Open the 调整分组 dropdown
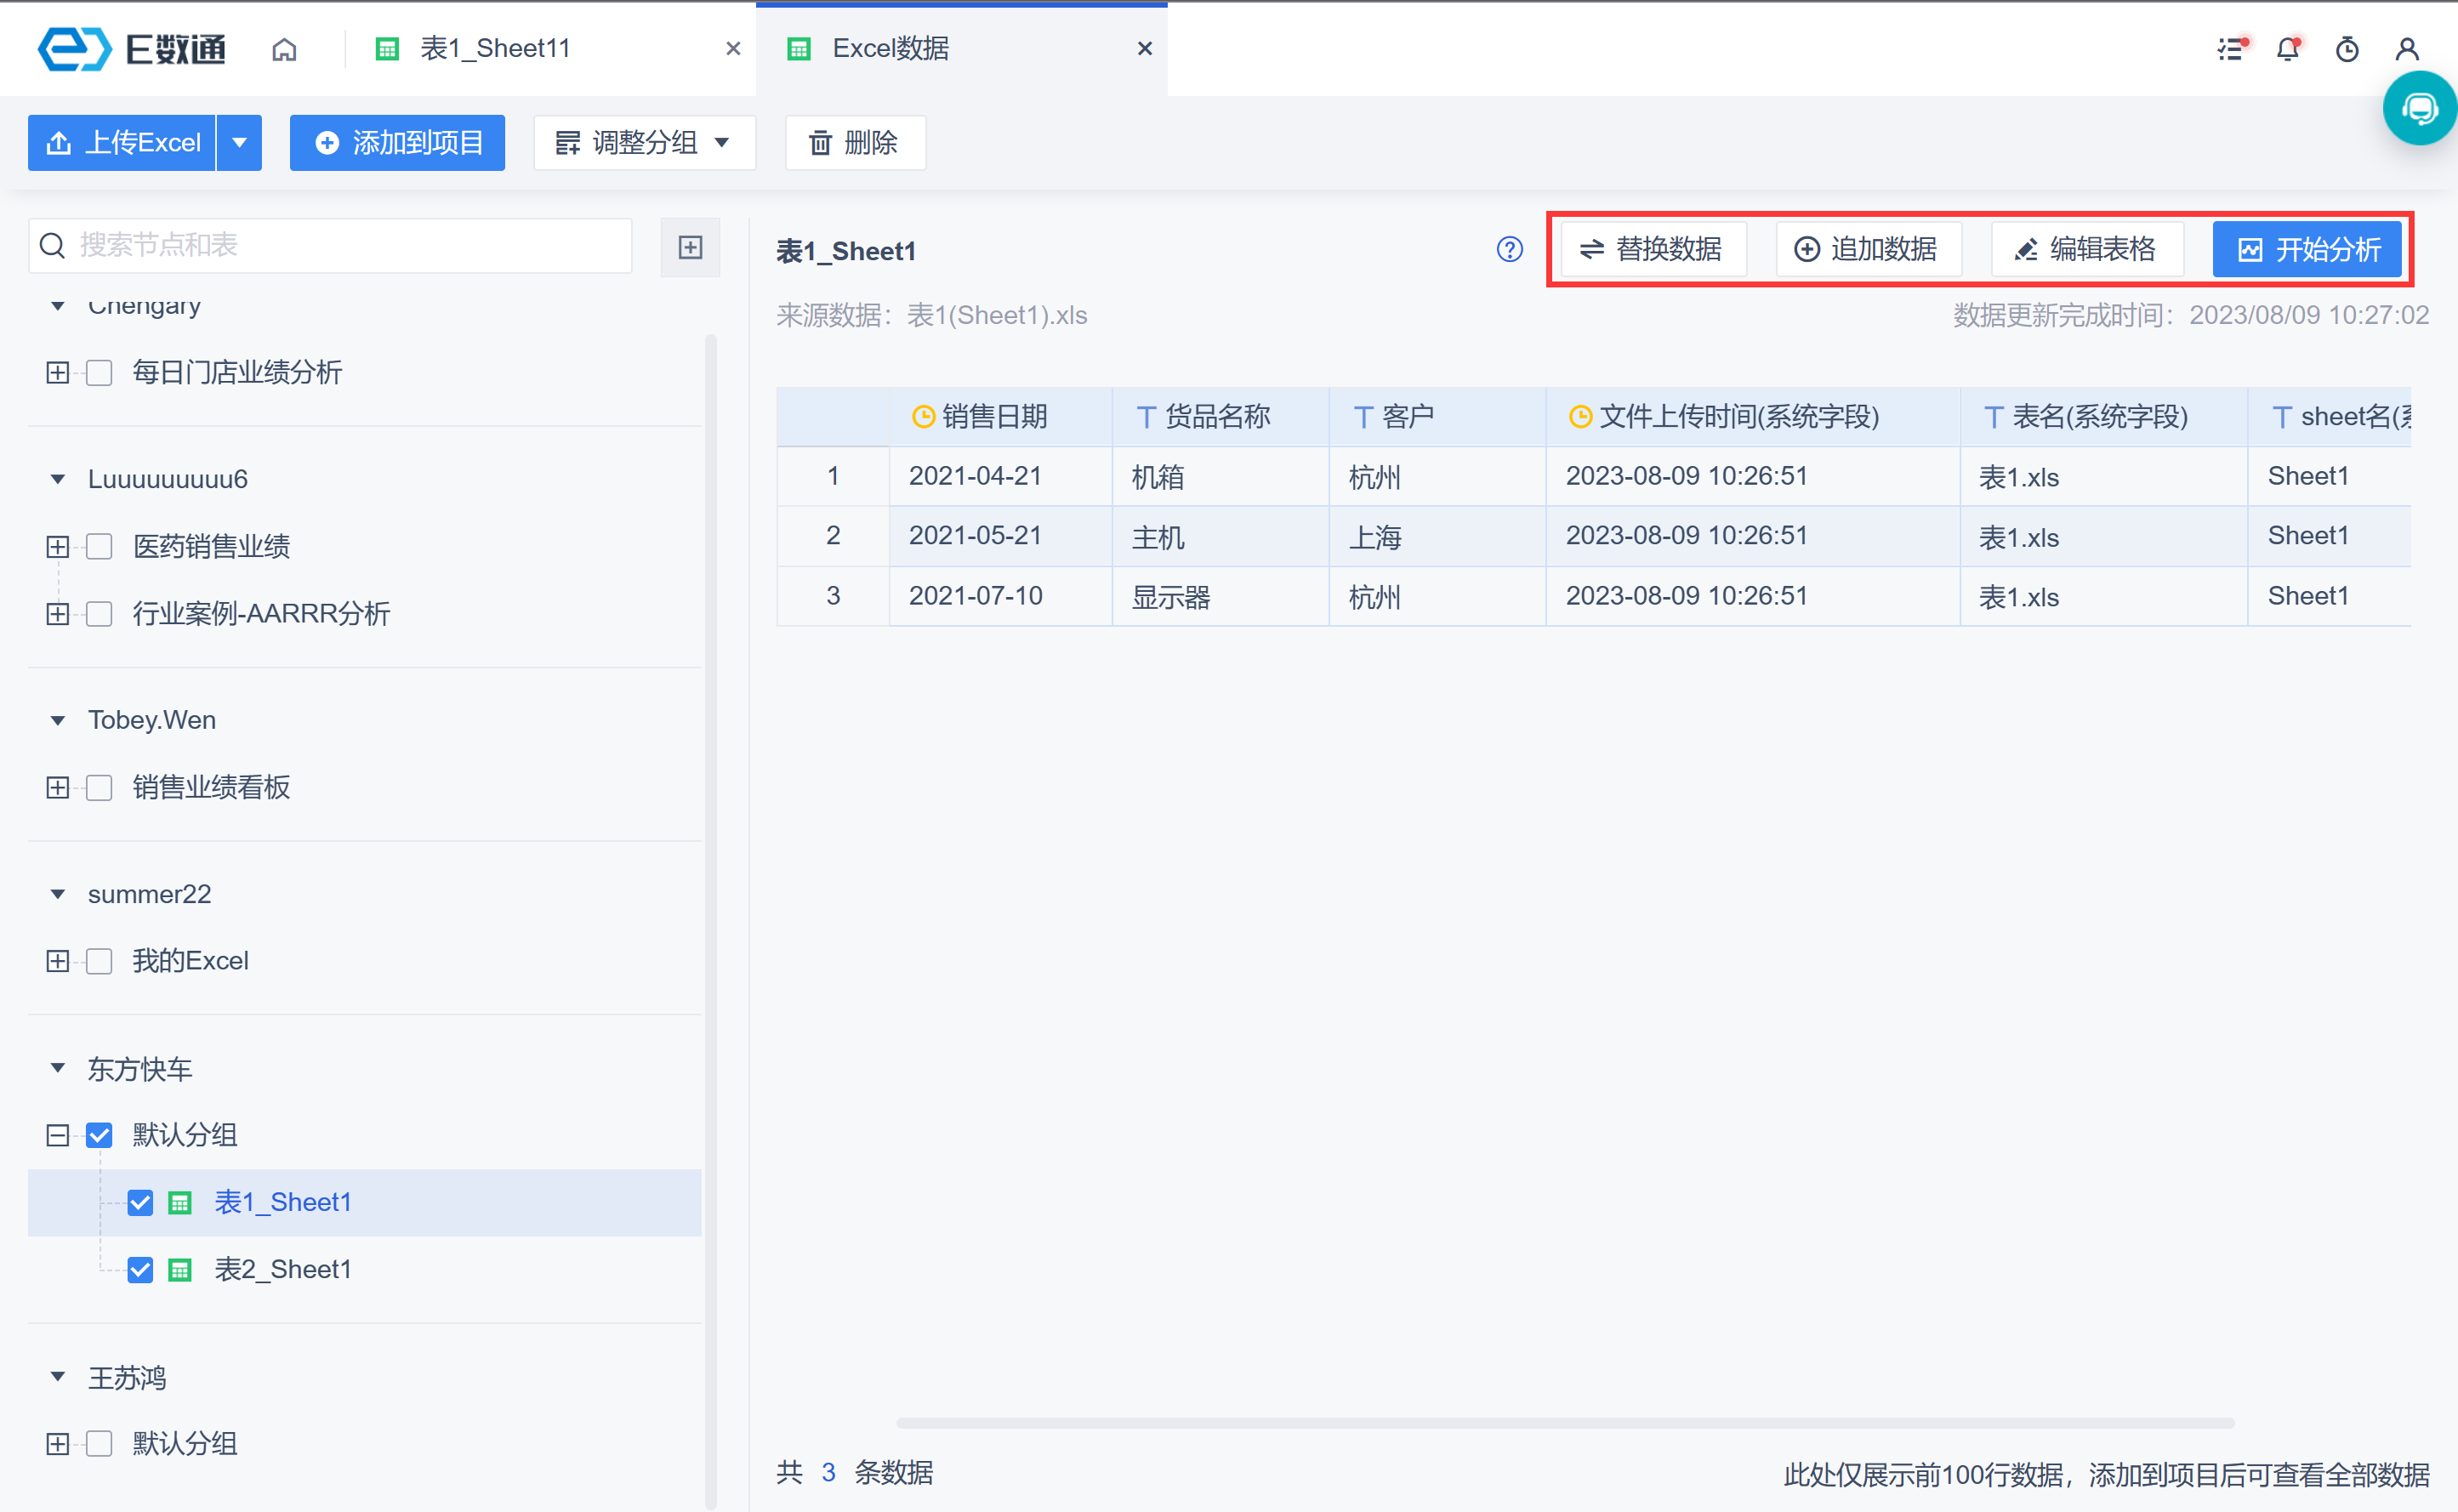Screen dimensions: 2458x1512 (644, 143)
